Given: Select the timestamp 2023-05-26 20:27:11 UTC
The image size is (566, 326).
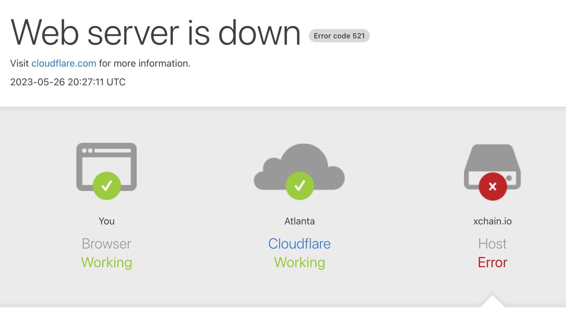Looking at the screenshot, I should tap(68, 82).
